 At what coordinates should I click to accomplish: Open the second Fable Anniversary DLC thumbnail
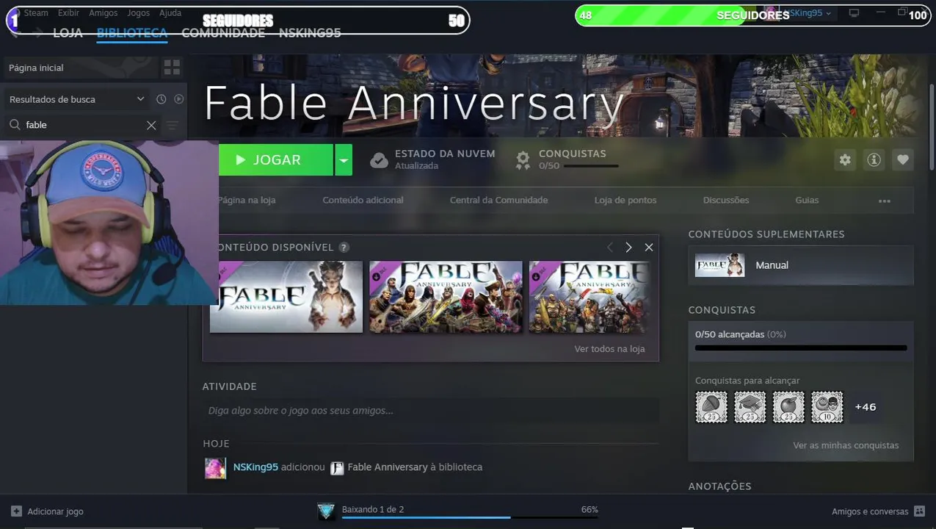point(446,297)
